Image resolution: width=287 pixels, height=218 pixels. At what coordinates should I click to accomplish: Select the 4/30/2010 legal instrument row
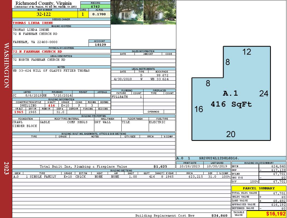[143, 79]
